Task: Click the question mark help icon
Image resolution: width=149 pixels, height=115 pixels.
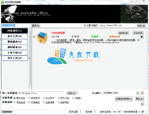Action: 142,104
